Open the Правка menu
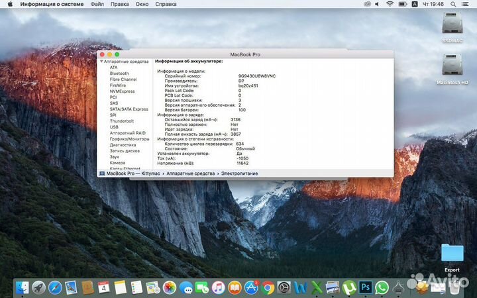This screenshot has width=477, height=298. (119, 4)
